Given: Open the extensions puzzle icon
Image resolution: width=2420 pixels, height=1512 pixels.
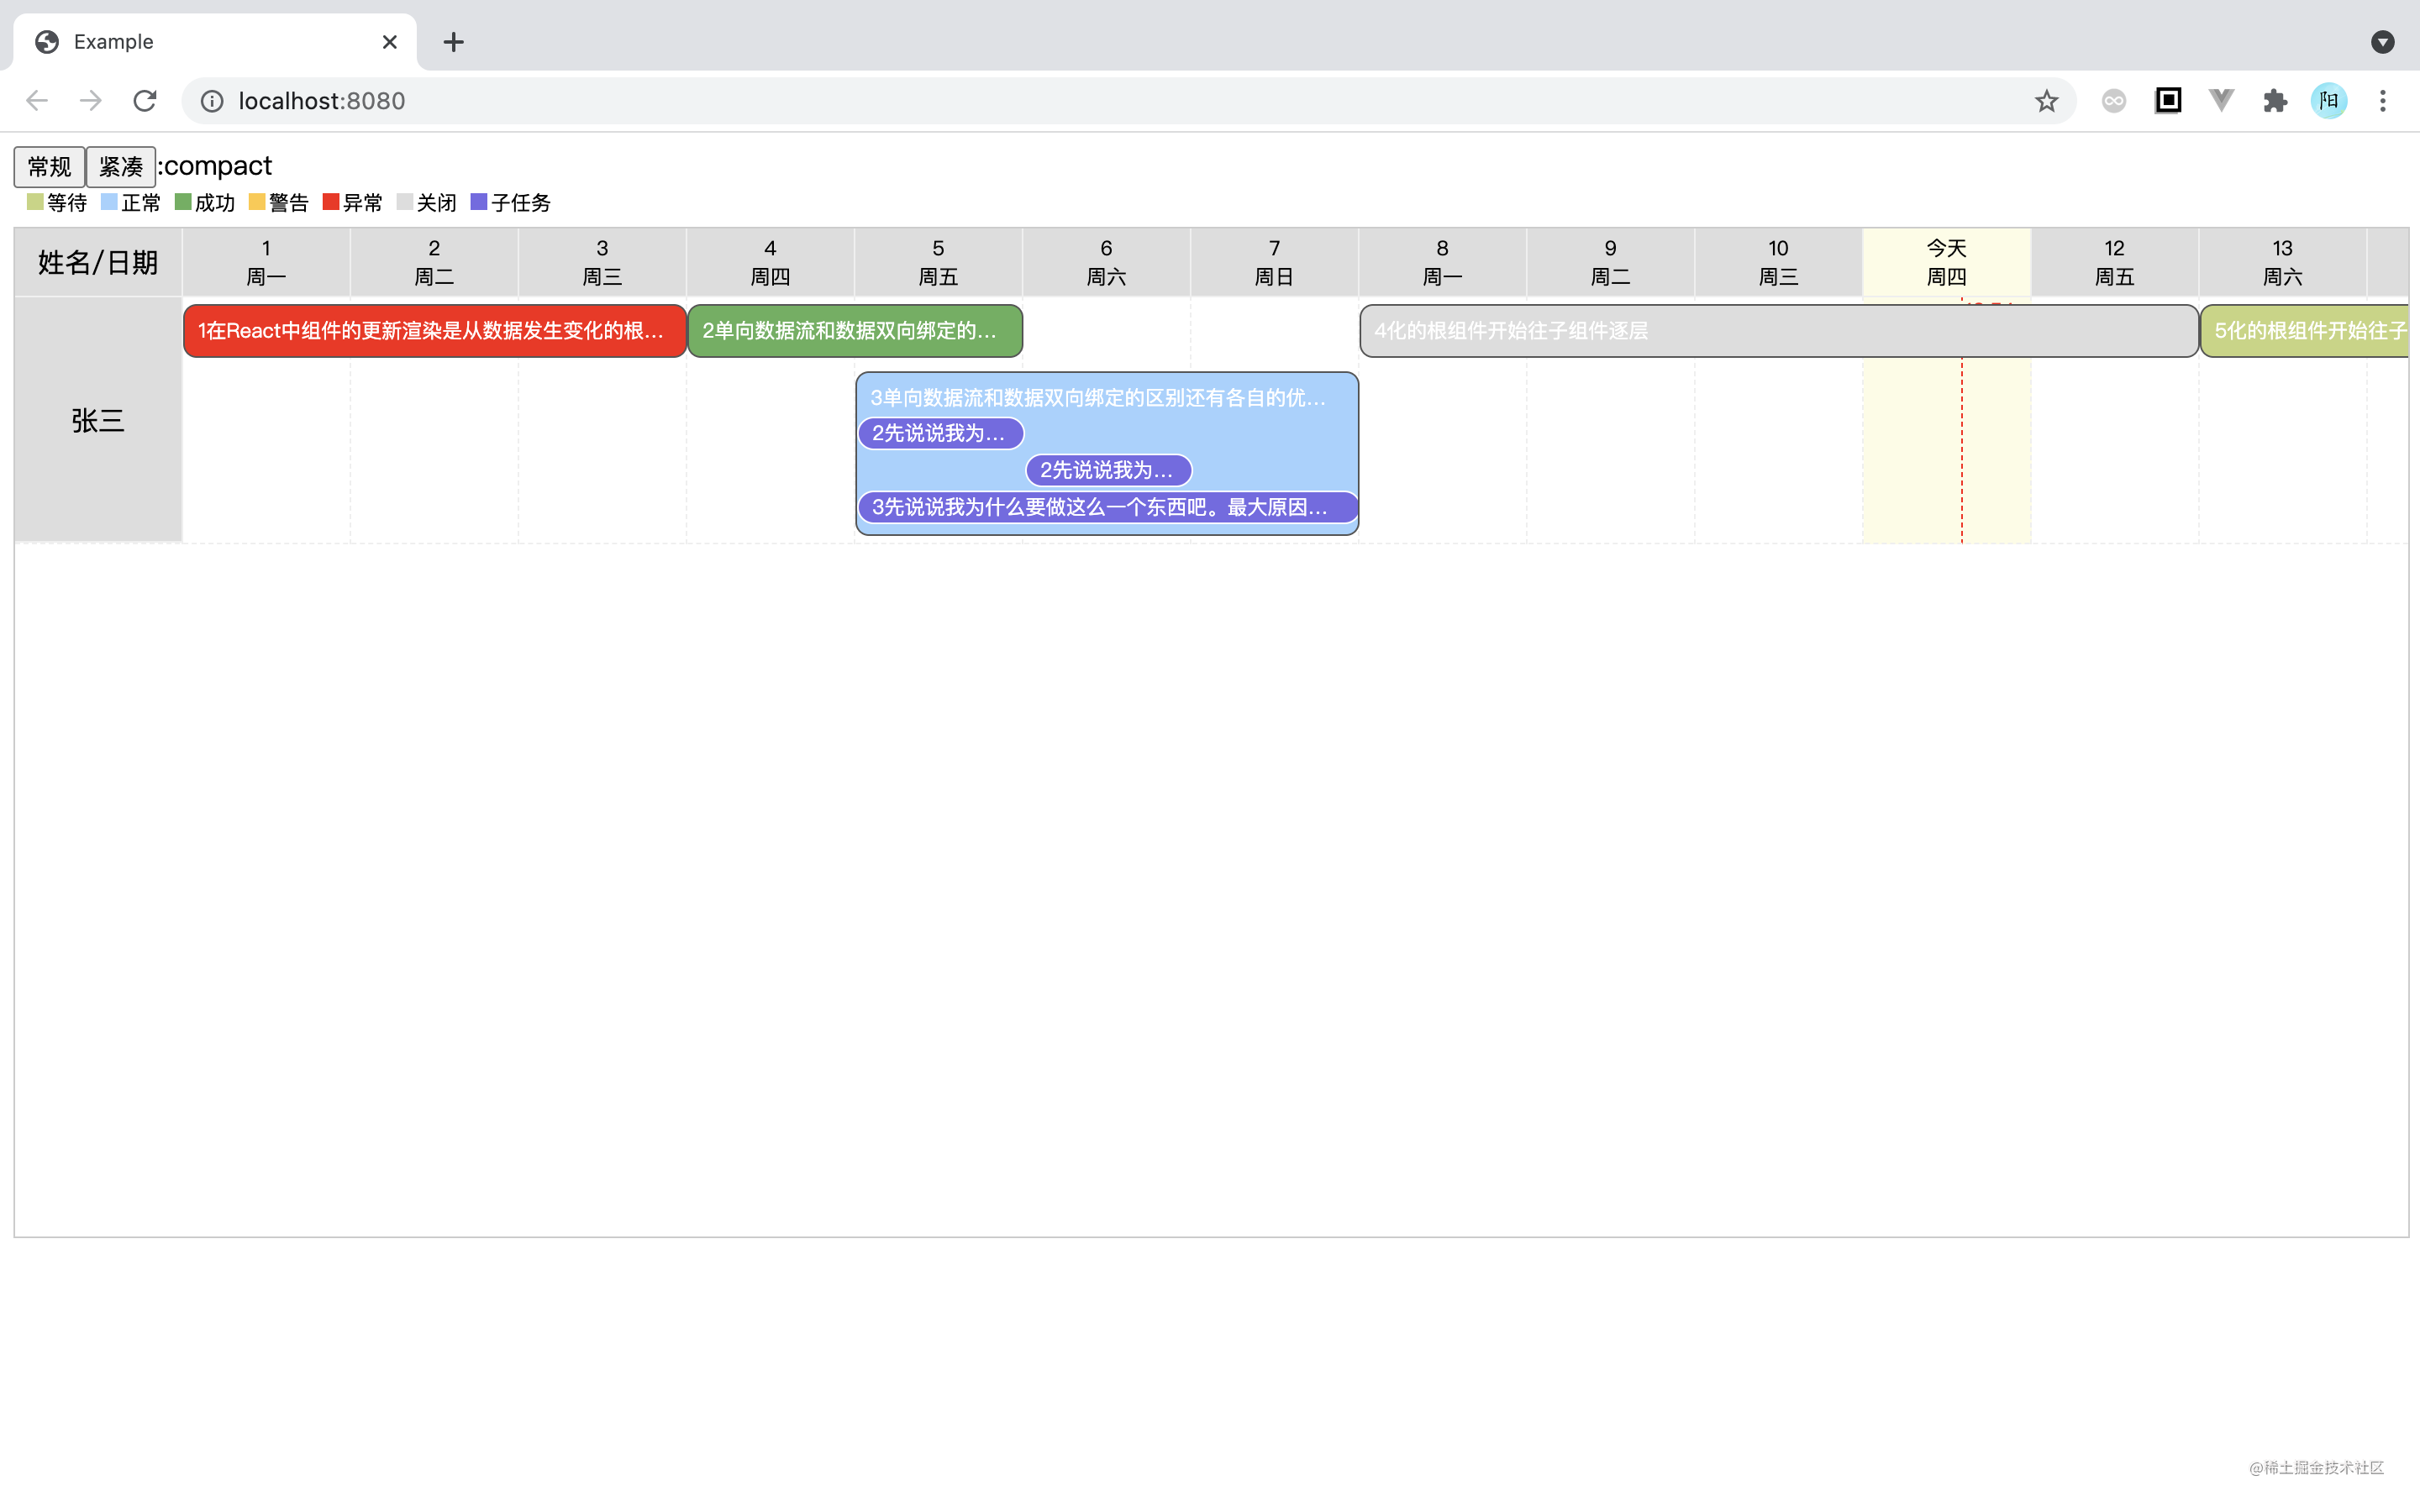Looking at the screenshot, I should pos(2275,101).
